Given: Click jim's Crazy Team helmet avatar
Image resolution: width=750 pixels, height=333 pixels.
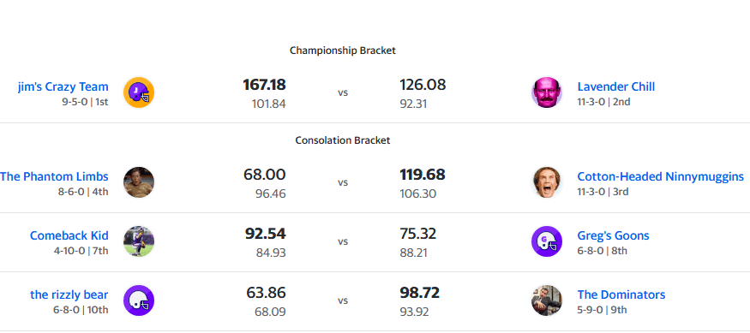Looking at the screenshot, I should (139, 92).
